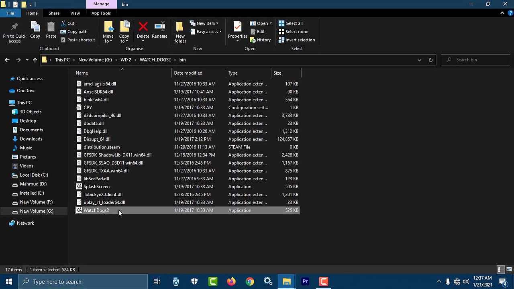The image size is (514, 289).
Task: Refresh the bin folder view
Action: pyautogui.click(x=430, y=60)
